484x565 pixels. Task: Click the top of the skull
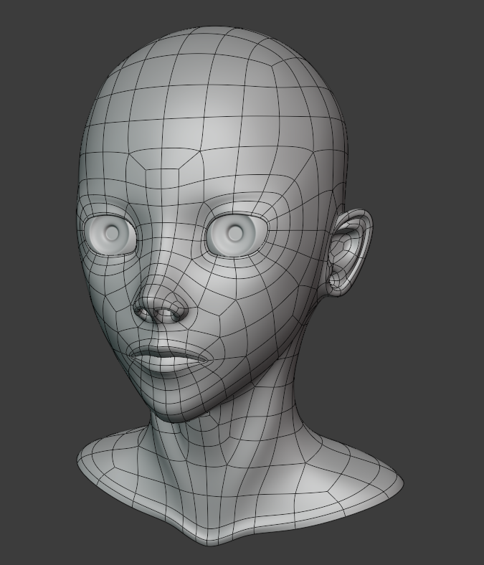[x=217, y=39]
